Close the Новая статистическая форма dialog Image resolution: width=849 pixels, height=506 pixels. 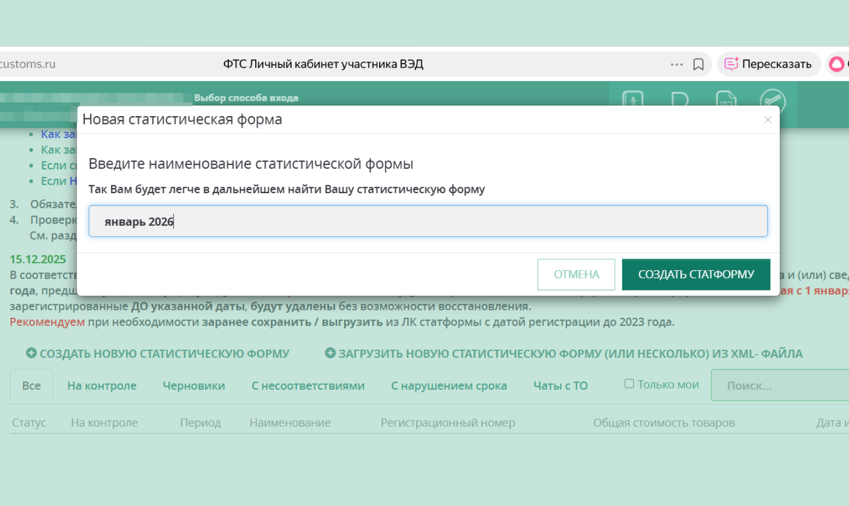point(768,120)
